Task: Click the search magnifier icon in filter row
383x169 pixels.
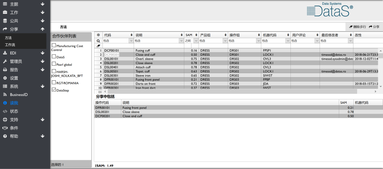Action: (x=98, y=41)
